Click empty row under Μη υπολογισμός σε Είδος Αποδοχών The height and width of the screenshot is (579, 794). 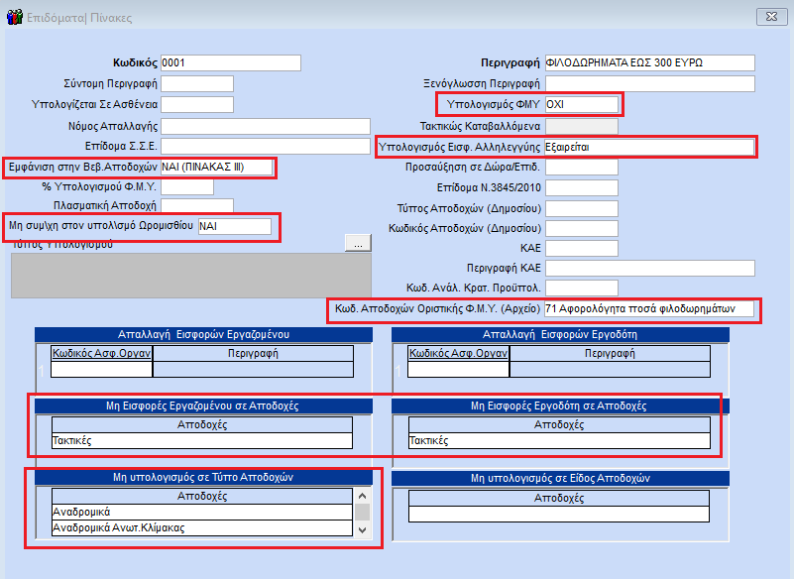(x=559, y=514)
